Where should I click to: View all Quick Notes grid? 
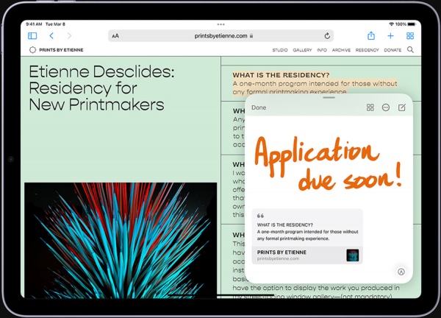[370, 107]
